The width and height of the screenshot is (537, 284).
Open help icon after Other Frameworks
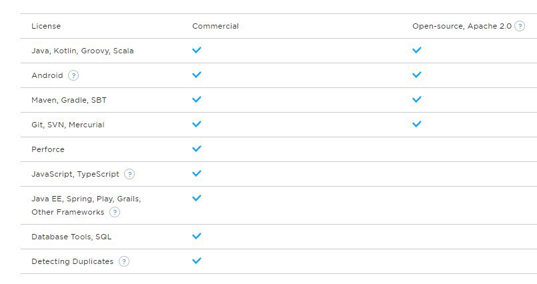click(115, 212)
